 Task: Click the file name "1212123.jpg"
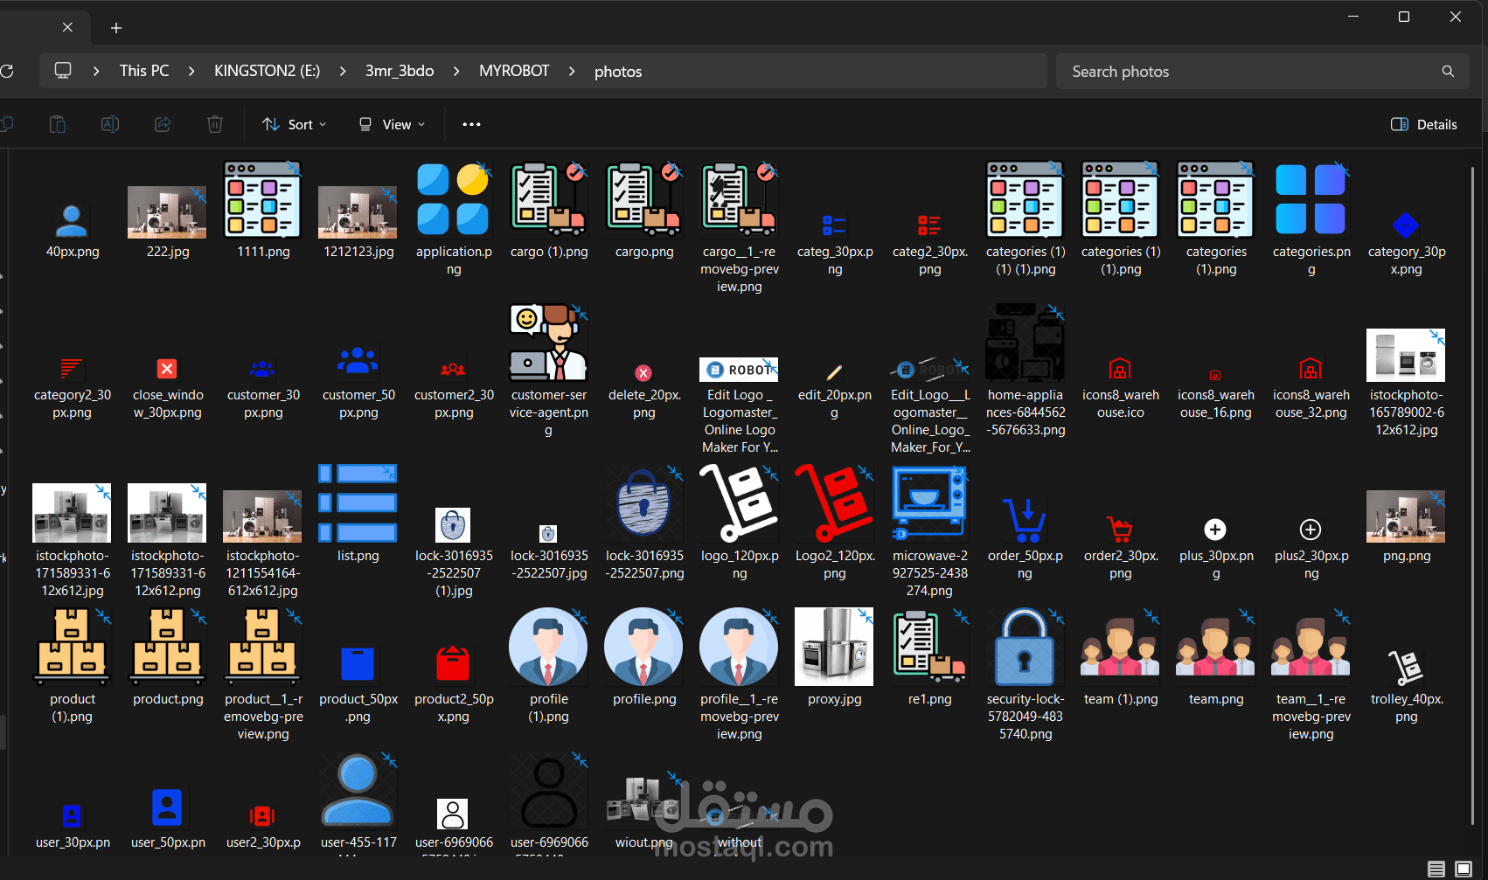pyautogui.click(x=358, y=252)
